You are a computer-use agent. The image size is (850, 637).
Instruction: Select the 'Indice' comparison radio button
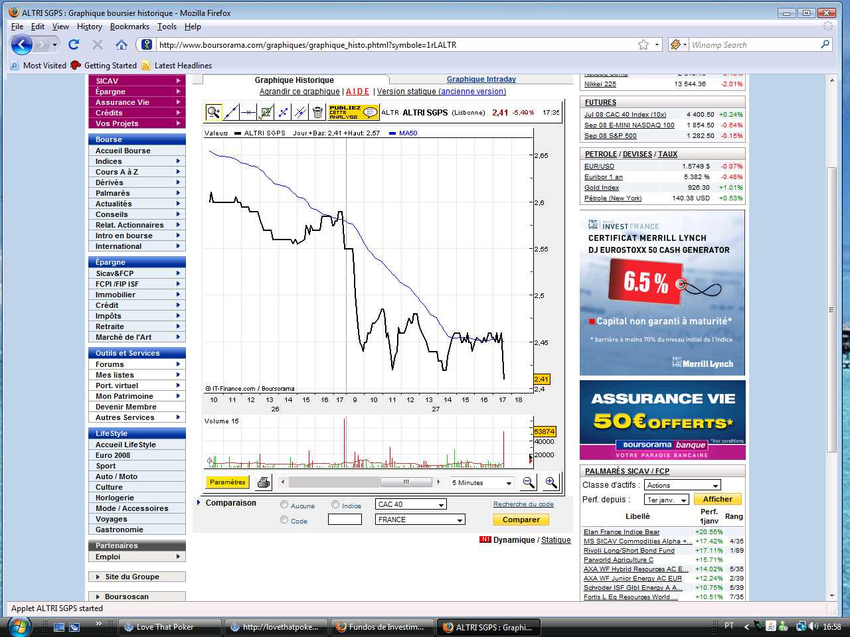pyautogui.click(x=335, y=505)
